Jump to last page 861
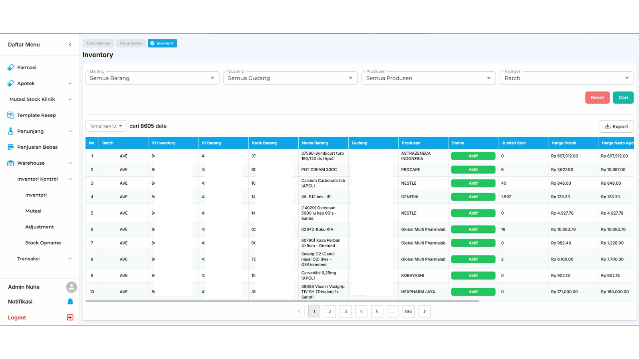Screen dimensions: 639x359 click(409, 312)
